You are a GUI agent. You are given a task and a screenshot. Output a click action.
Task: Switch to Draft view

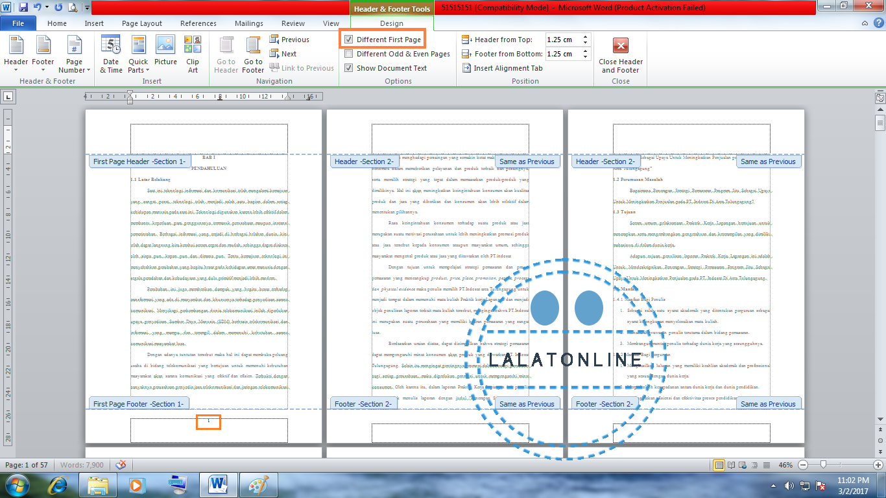point(767,465)
